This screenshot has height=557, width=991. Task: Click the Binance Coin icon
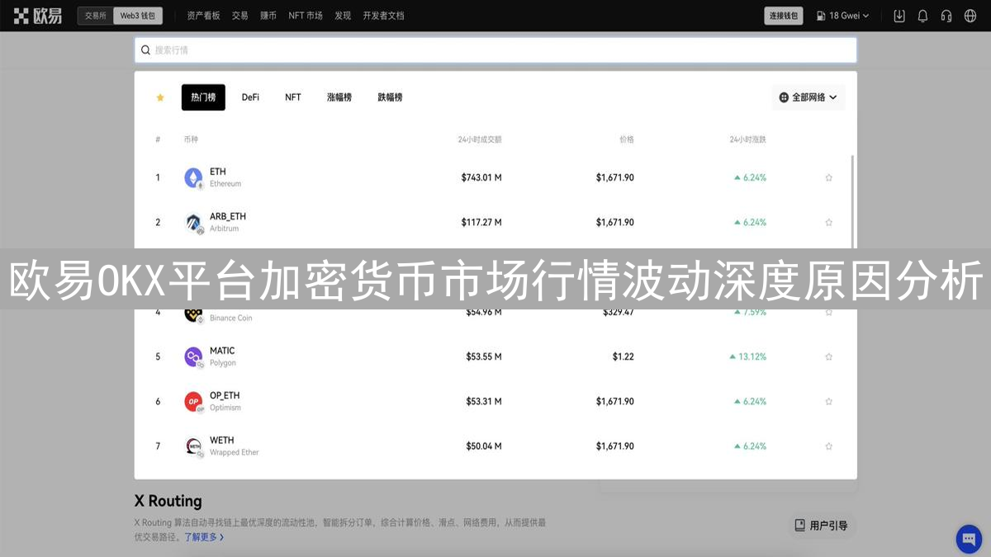tap(193, 314)
